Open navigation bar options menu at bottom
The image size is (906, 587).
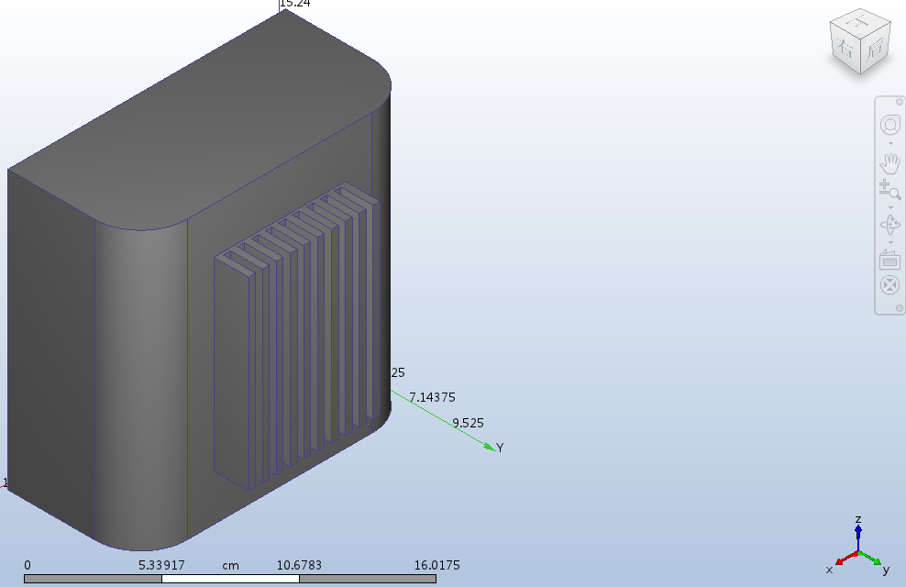tap(899, 308)
